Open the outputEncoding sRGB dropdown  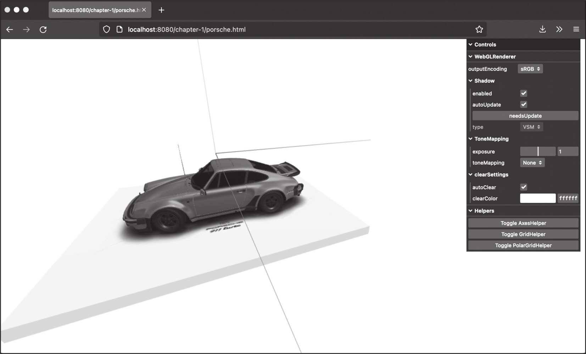point(530,69)
